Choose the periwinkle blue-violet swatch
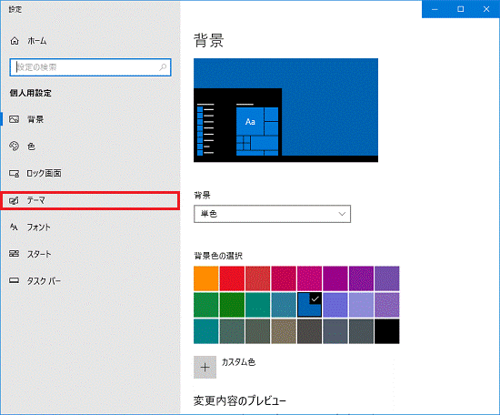Screen dimensions: 500x415 (335, 305)
